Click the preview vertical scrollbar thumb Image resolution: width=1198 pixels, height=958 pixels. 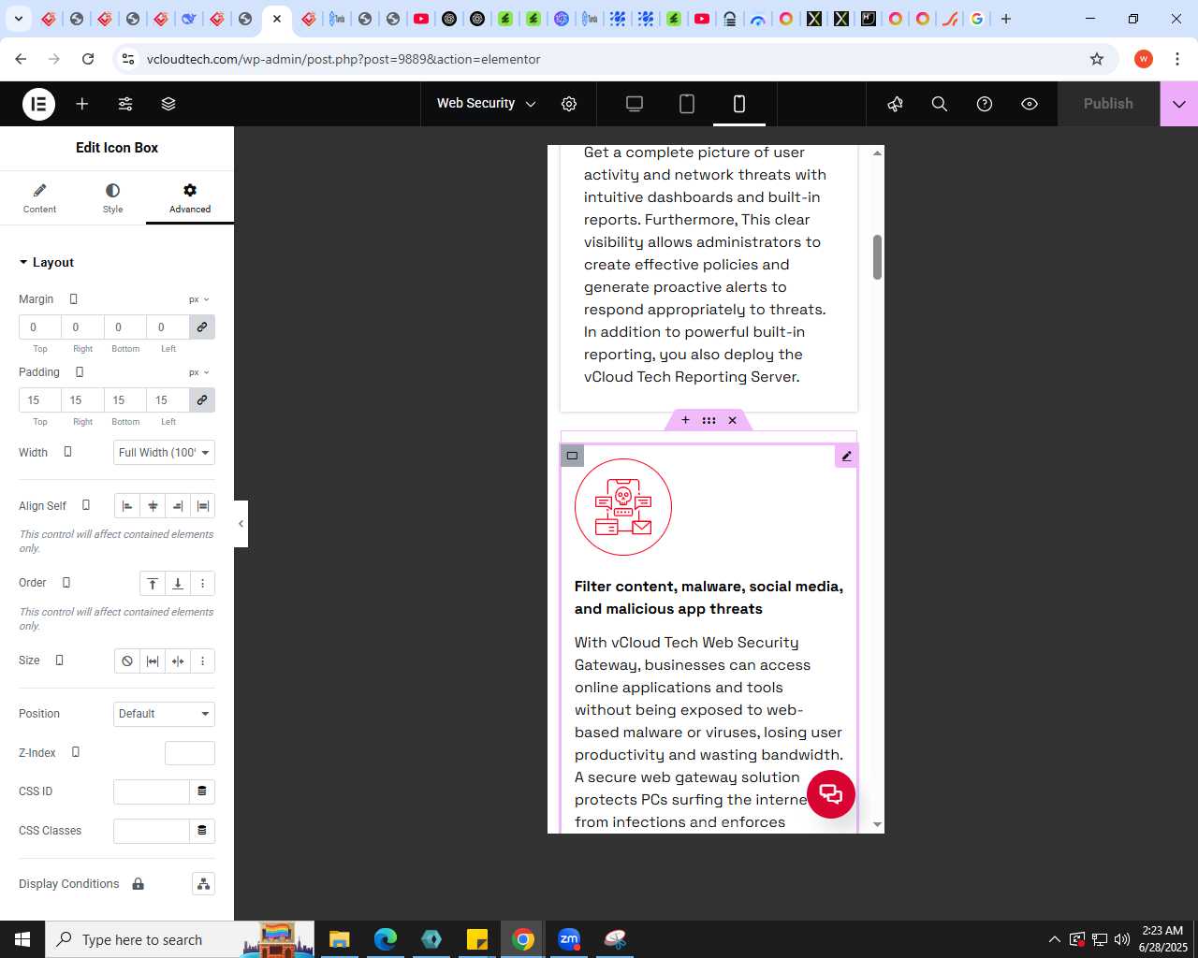pyautogui.click(x=877, y=257)
